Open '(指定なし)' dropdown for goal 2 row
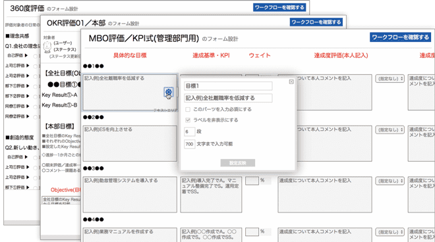The image size is (435, 242). tap(390, 130)
